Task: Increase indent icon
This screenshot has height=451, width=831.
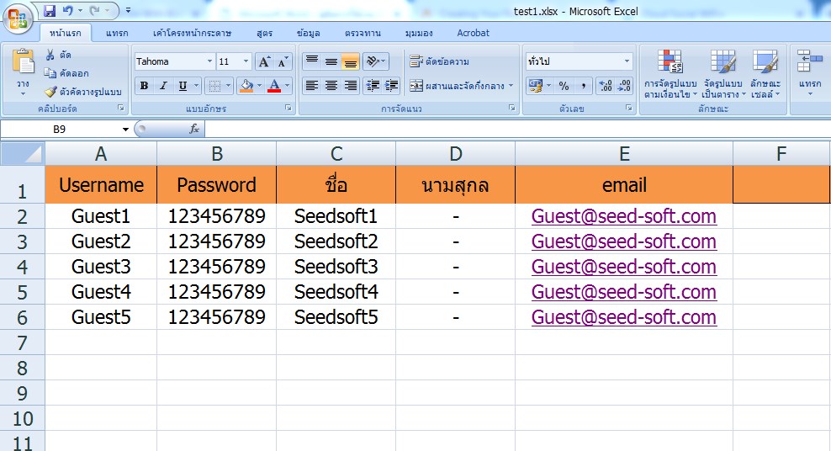Action: click(x=391, y=85)
